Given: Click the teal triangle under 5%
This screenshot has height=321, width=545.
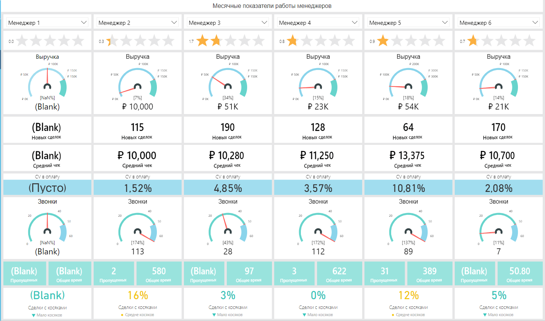Looking at the screenshot, I should pos(485,315).
